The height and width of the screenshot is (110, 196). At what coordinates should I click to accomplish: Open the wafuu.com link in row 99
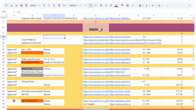120,104
